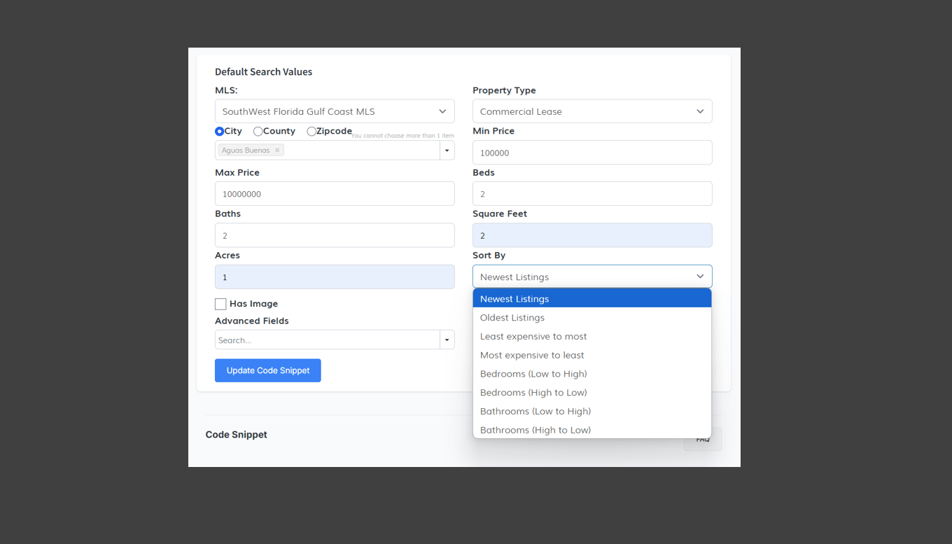Choose Oldest Listings sort option

tap(512, 318)
